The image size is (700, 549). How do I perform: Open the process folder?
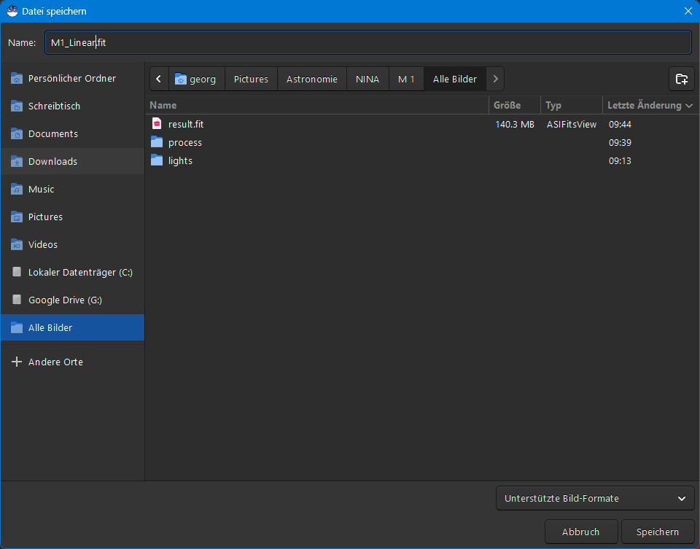[185, 142]
